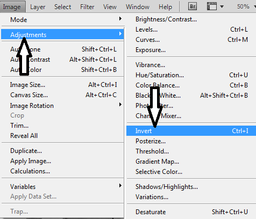The height and width of the screenshot is (219, 256).
Task: Open the Window menu
Action: pyautogui.click(x=138, y=7)
